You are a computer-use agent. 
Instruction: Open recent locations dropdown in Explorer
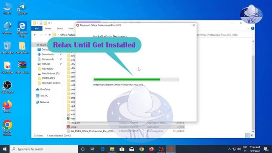[45, 35]
